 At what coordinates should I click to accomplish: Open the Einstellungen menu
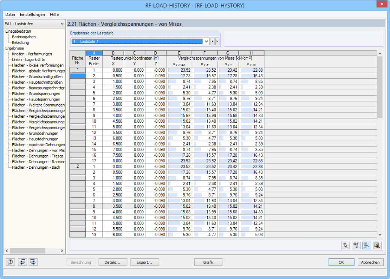32,14
